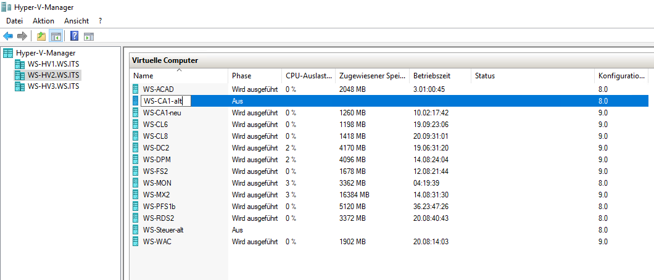The width and height of the screenshot is (654, 280).
Task: Click the Virtuelle Computer panel heading
Action: pos(165,60)
